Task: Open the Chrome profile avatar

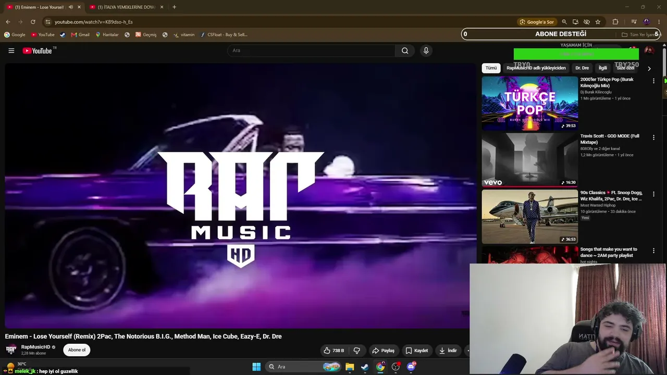Action: coord(647,22)
